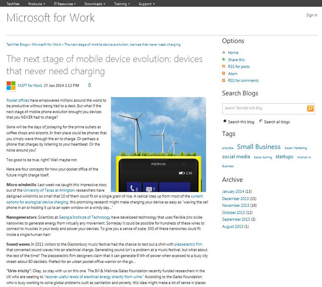The image size is (322, 287).
Task: Open the Small Business tag
Action: click(259, 147)
